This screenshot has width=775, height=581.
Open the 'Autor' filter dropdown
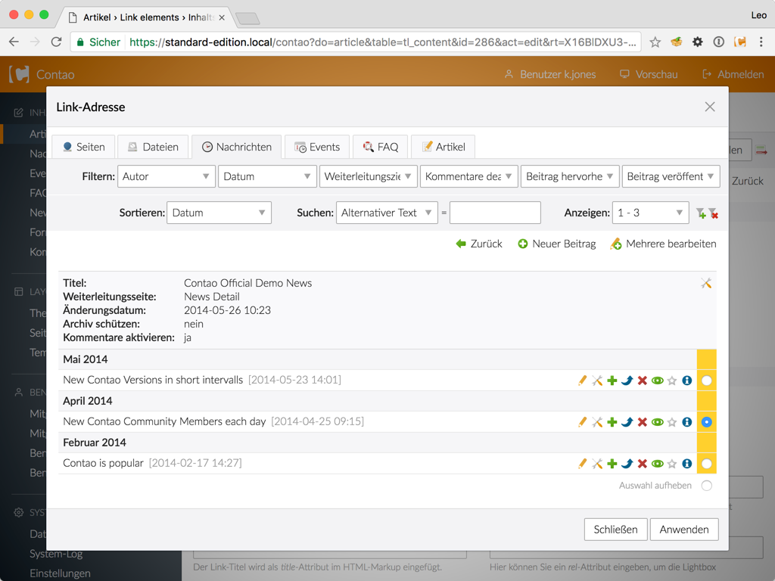pos(166,176)
